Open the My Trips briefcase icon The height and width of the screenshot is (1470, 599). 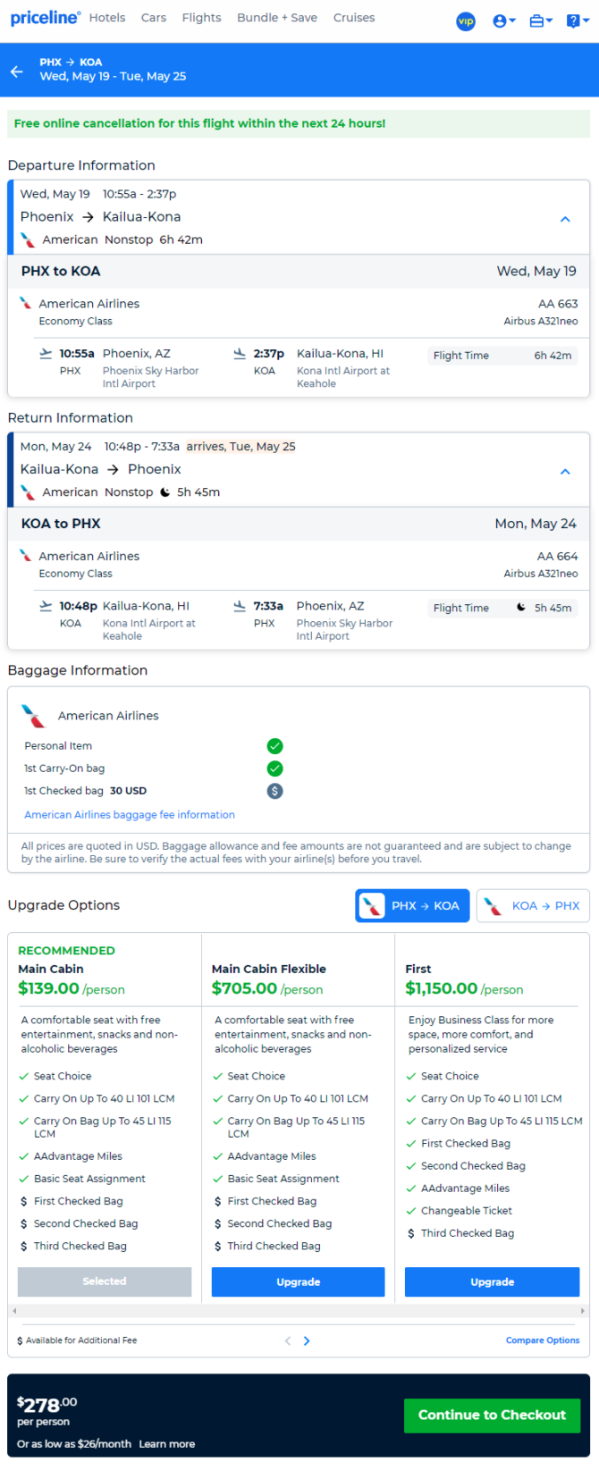541,21
